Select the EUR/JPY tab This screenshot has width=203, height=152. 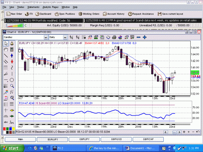point(52,139)
